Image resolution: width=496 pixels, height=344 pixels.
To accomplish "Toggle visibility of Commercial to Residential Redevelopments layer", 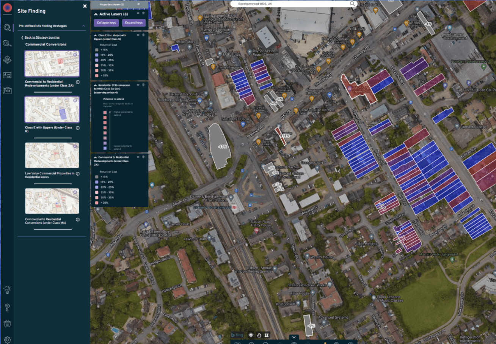I will pos(138,157).
